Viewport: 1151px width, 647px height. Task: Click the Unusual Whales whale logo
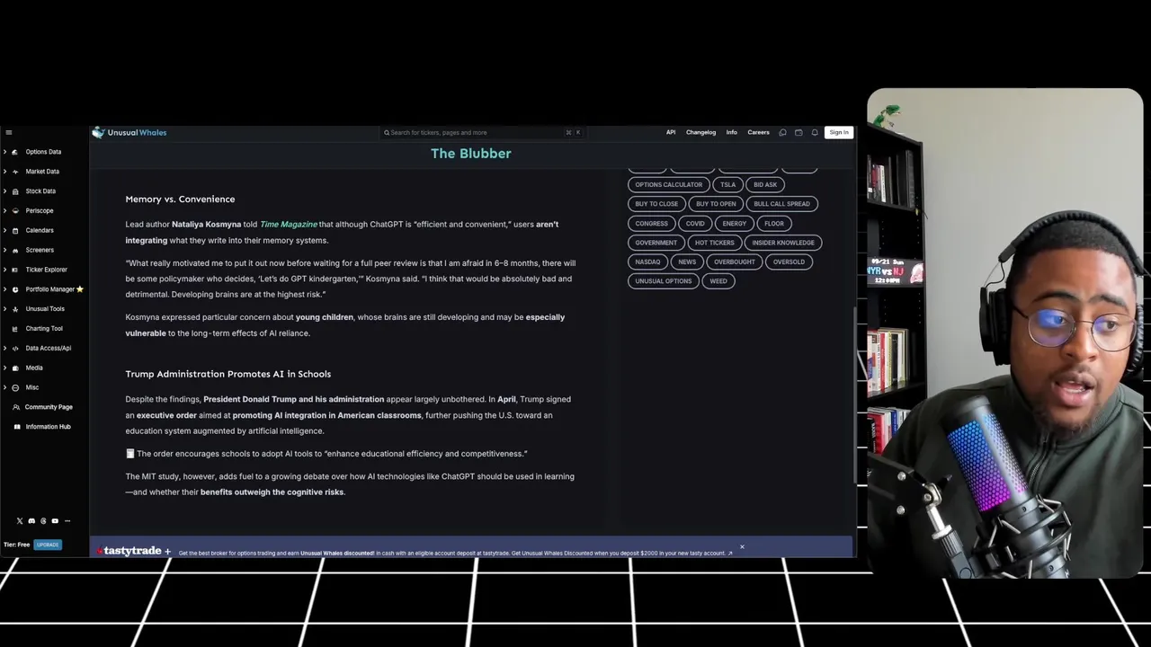(x=98, y=132)
